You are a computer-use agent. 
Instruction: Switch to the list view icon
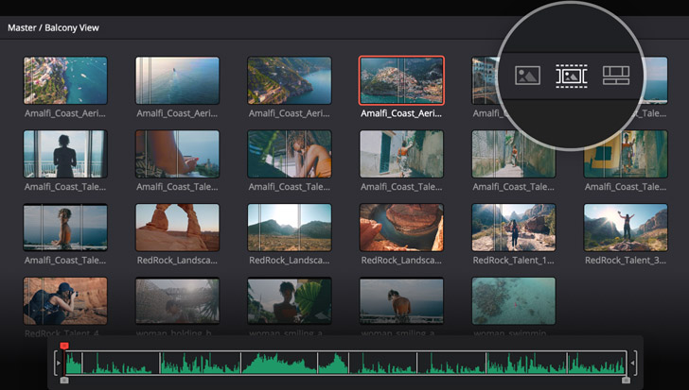(x=616, y=76)
